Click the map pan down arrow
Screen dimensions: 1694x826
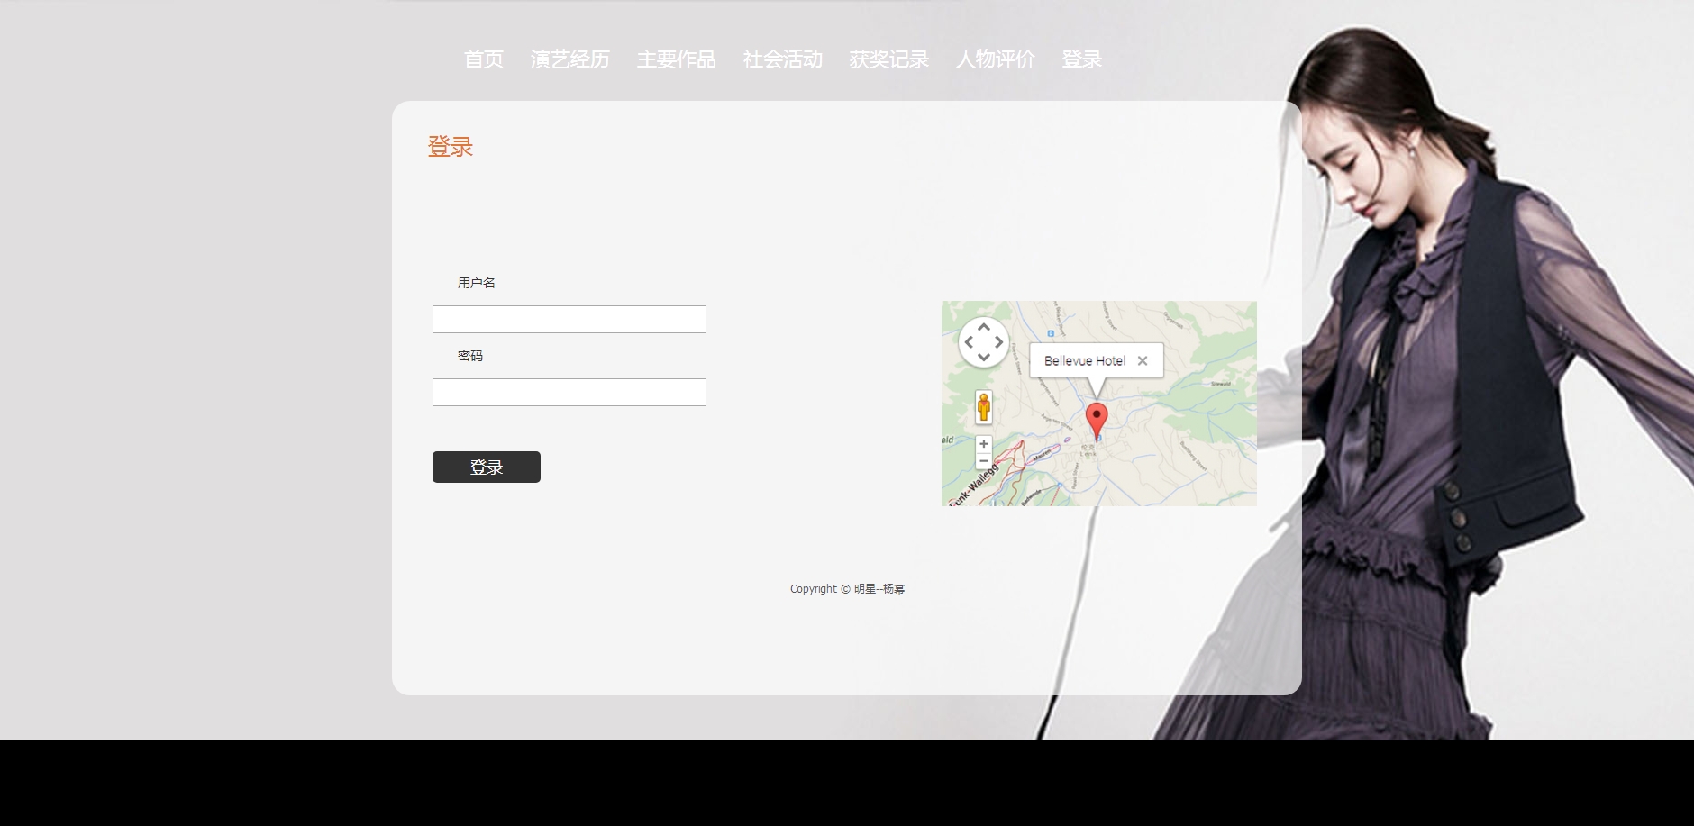(983, 358)
